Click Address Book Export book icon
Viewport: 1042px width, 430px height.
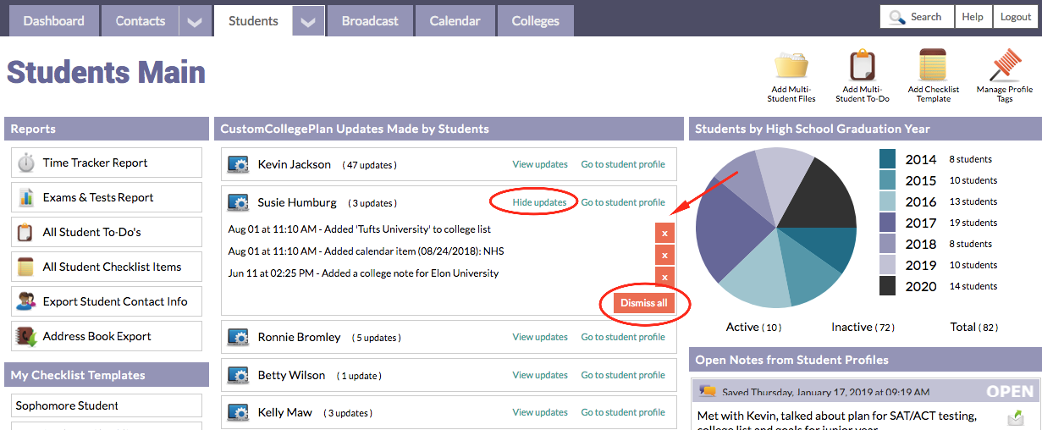point(26,336)
